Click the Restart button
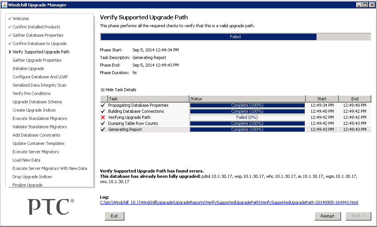The width and height of the screenshot is (377, 227). tap(327, 216)
